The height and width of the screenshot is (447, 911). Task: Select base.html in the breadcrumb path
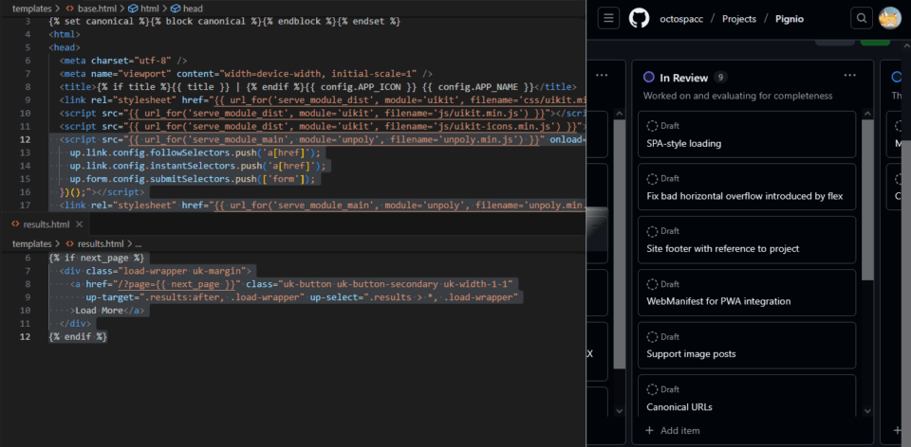97,9
